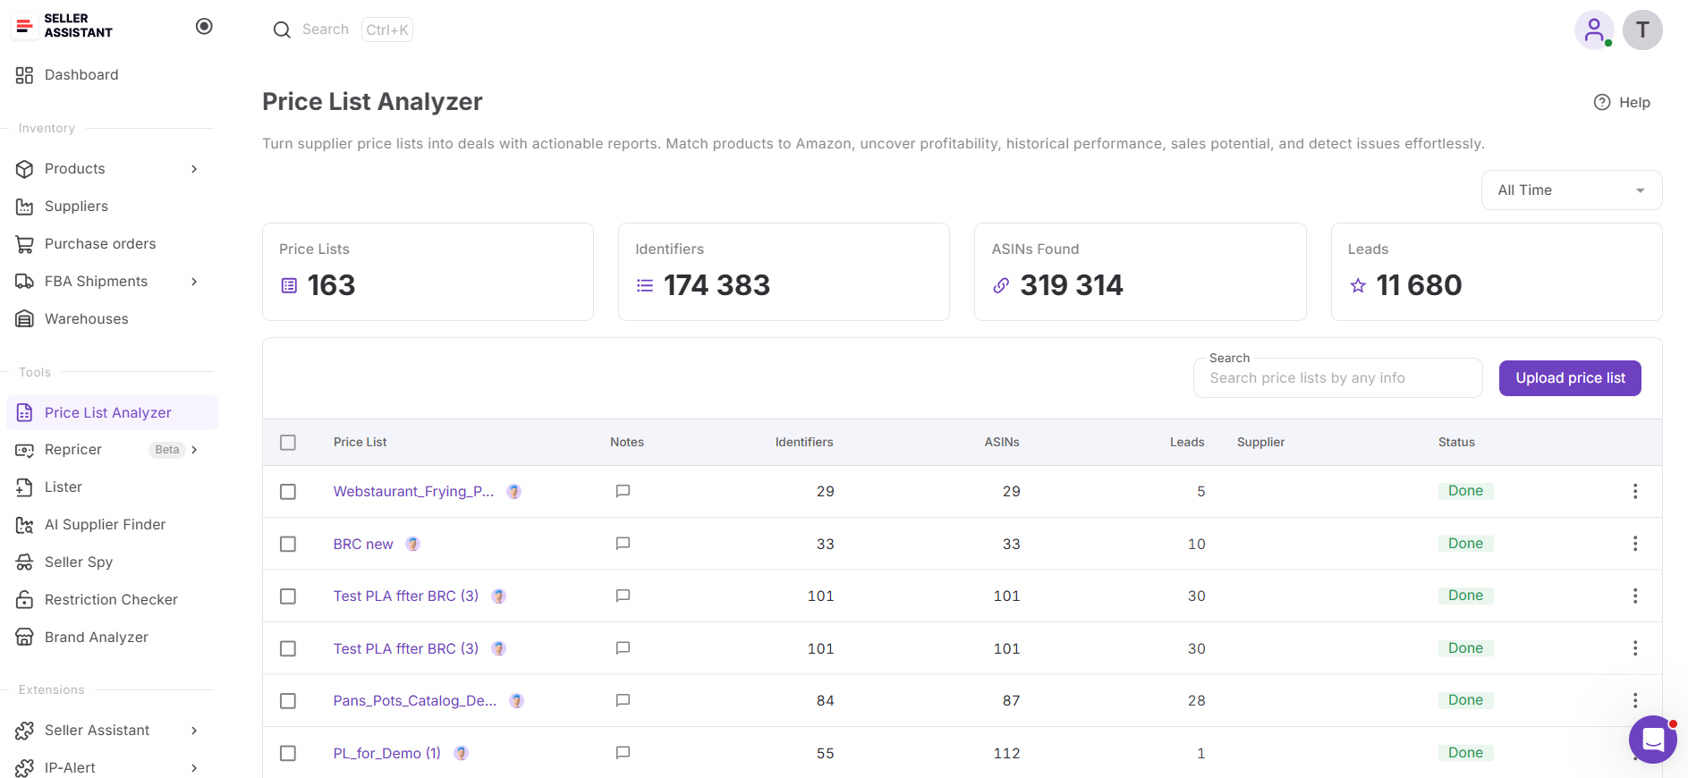Open notes for PL_for_Demo (1) row

(623, 753)
